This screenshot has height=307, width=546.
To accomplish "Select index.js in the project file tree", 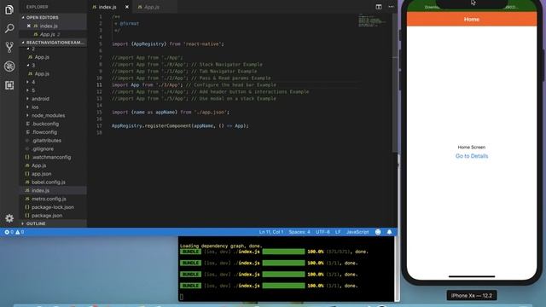I will [53, 190].
